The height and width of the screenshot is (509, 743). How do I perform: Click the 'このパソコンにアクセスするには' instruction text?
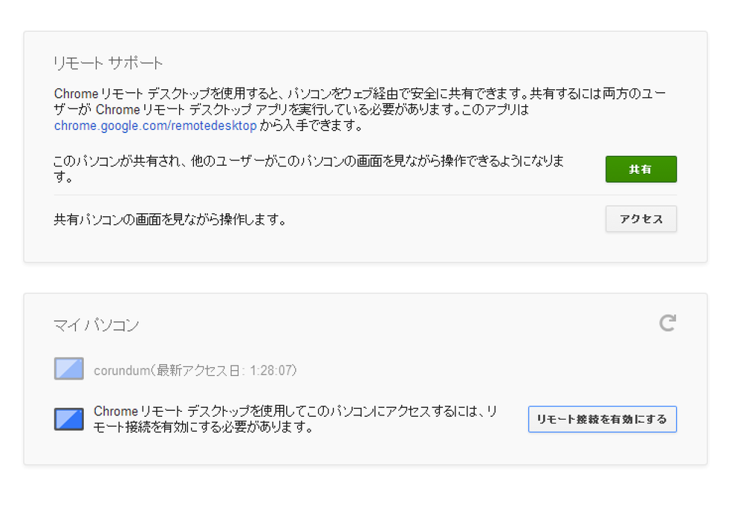(297, 412)
